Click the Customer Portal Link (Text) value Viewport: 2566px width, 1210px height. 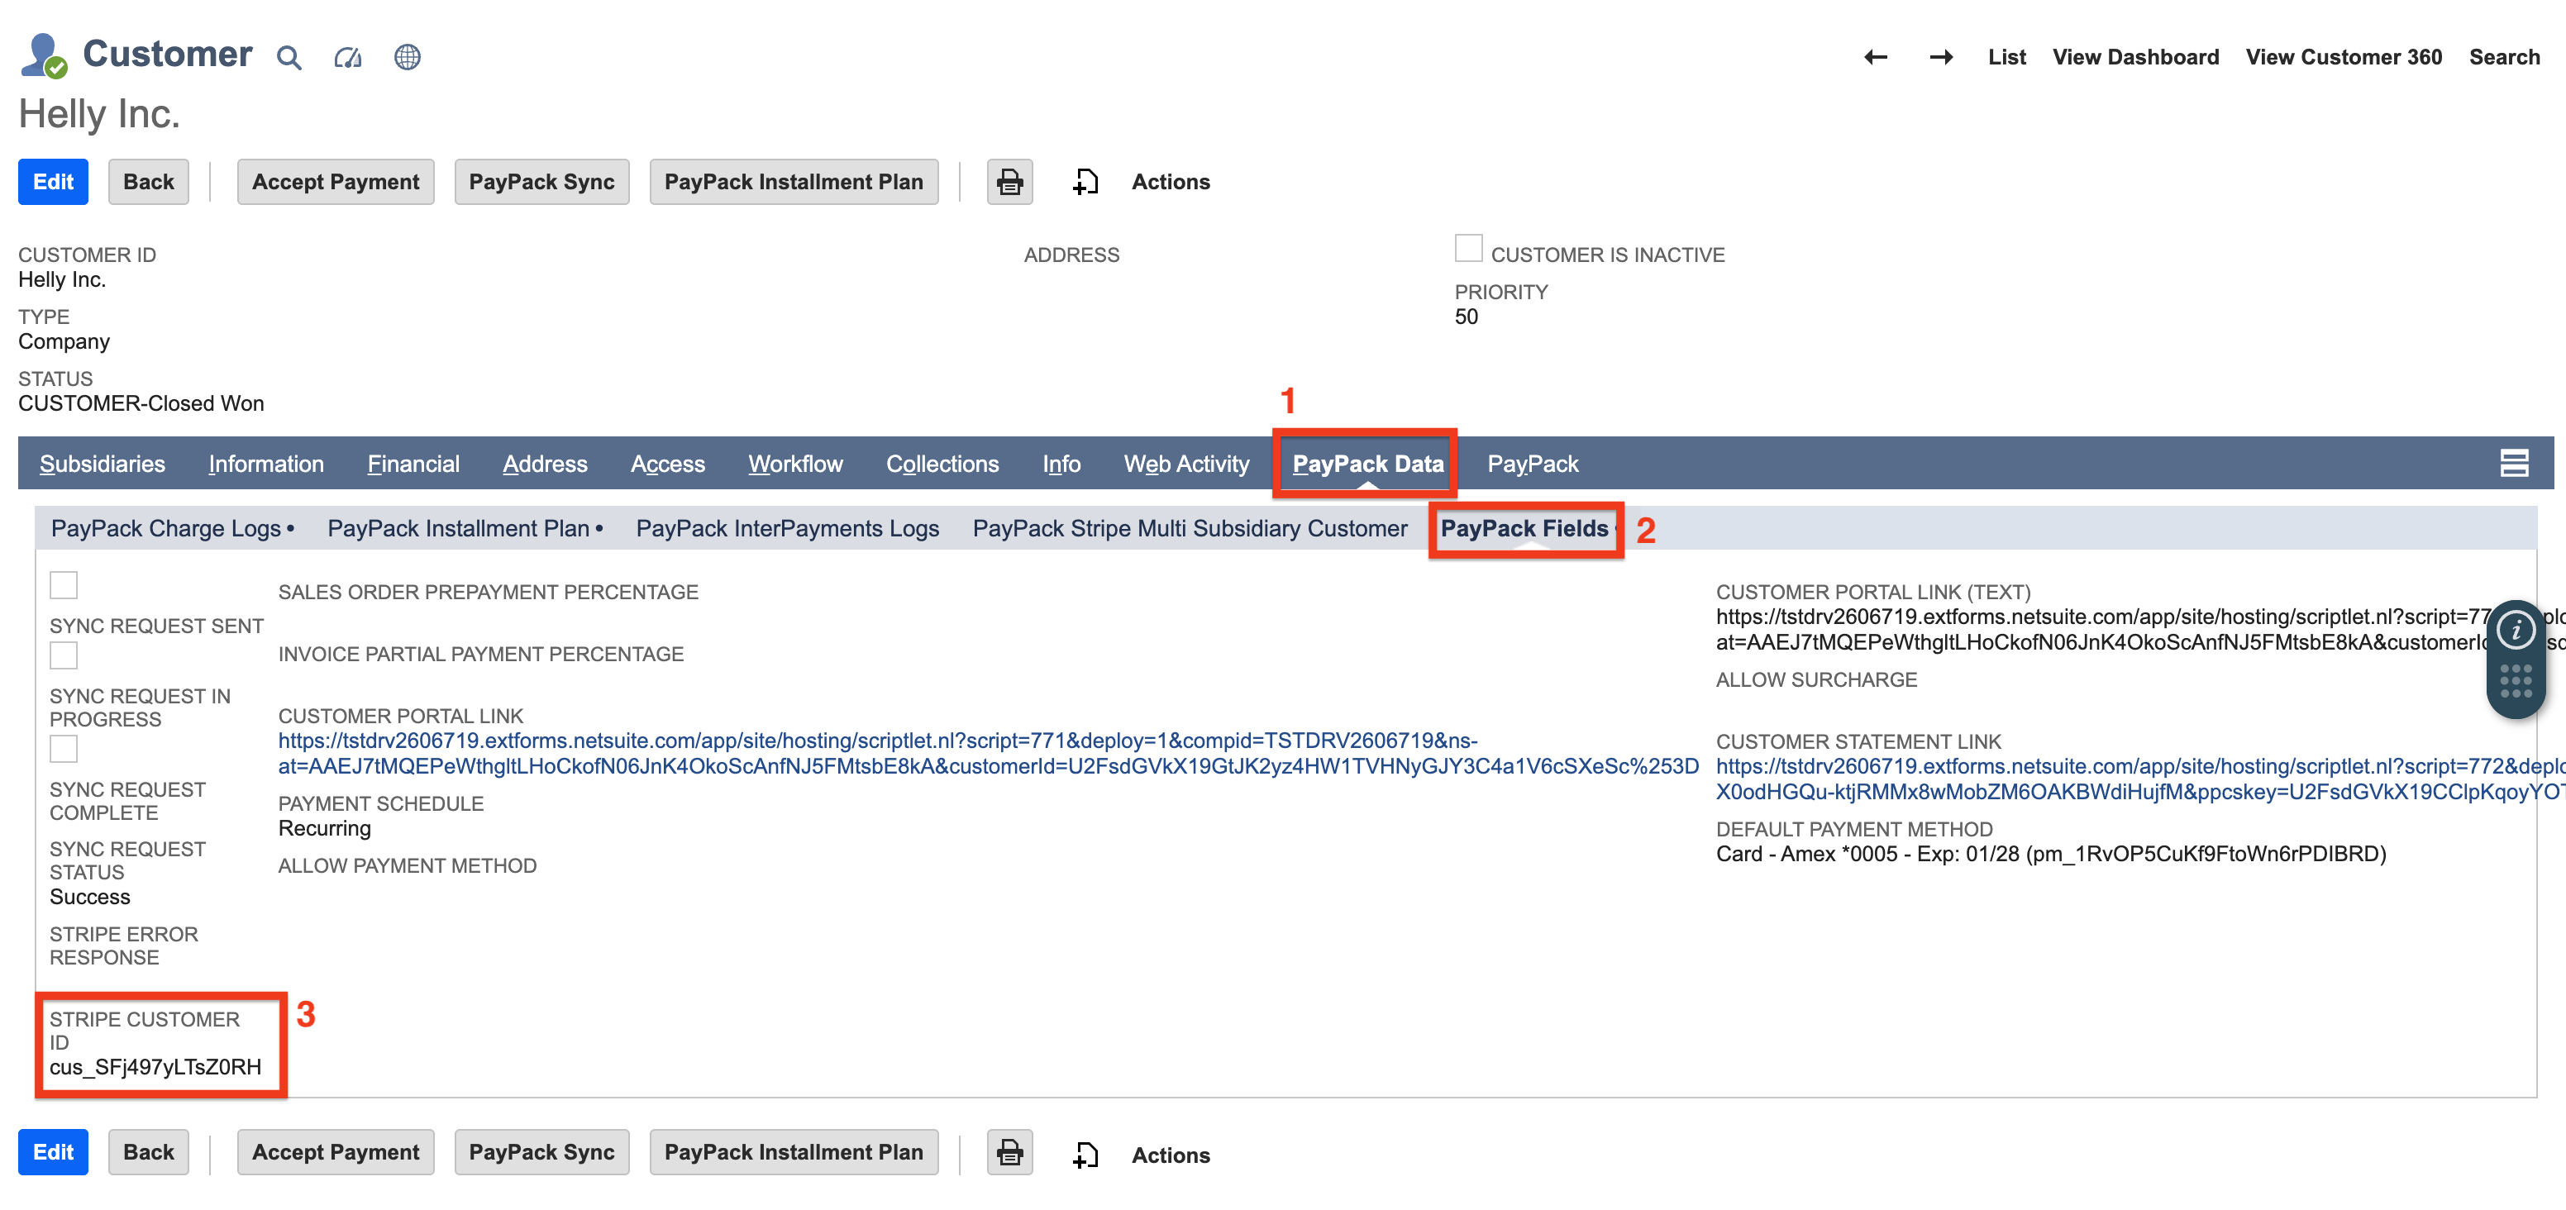point(2139,630)
